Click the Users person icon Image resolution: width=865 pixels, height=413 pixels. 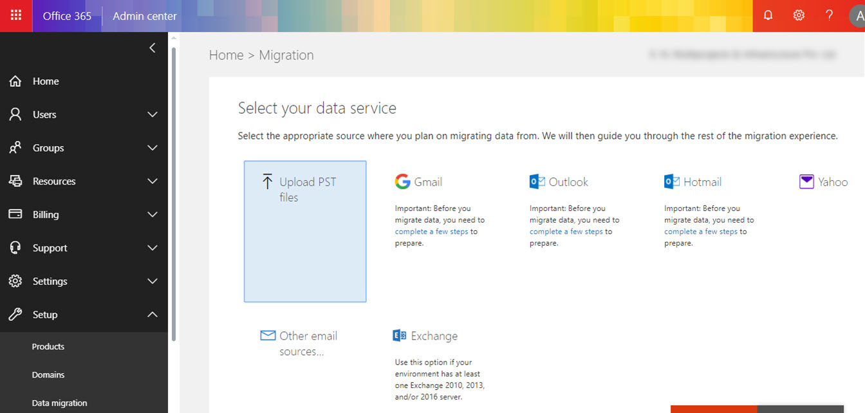tap(15, 115)
